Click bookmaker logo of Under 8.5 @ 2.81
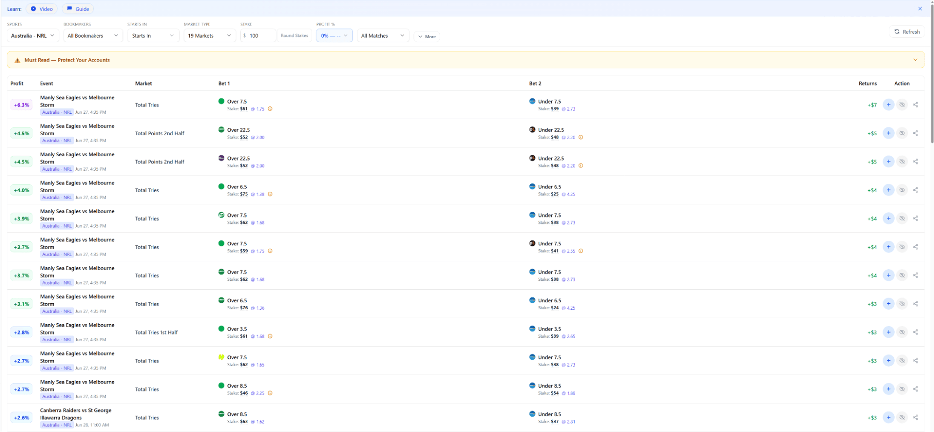Viewport: 934px width, 432px height. click(532, 414)
